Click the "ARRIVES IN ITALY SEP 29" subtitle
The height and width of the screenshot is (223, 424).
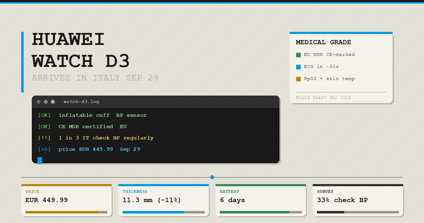point(95,78)
